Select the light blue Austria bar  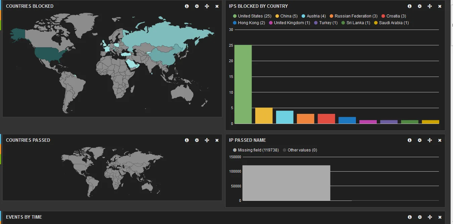(285, 117)
